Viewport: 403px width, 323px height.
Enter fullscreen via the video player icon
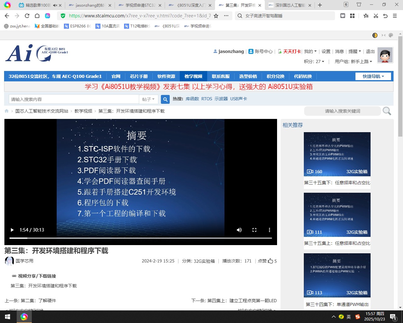pyautogui.click(x=254, y=230)
